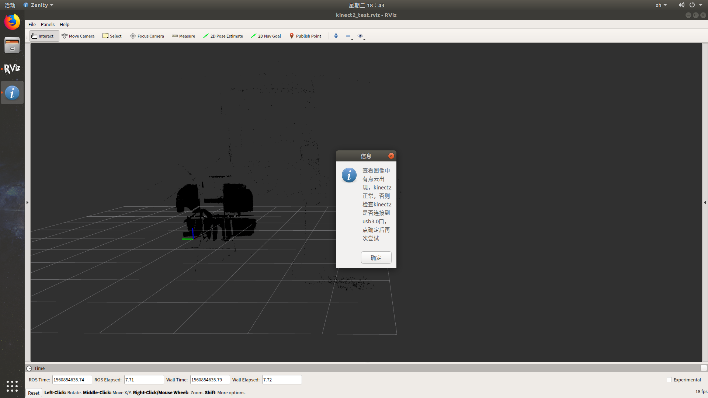The width and height of the screenshot is (708, 398).
Task: Toggle the Time panel corner checkbox
Action: click(704, 368)
